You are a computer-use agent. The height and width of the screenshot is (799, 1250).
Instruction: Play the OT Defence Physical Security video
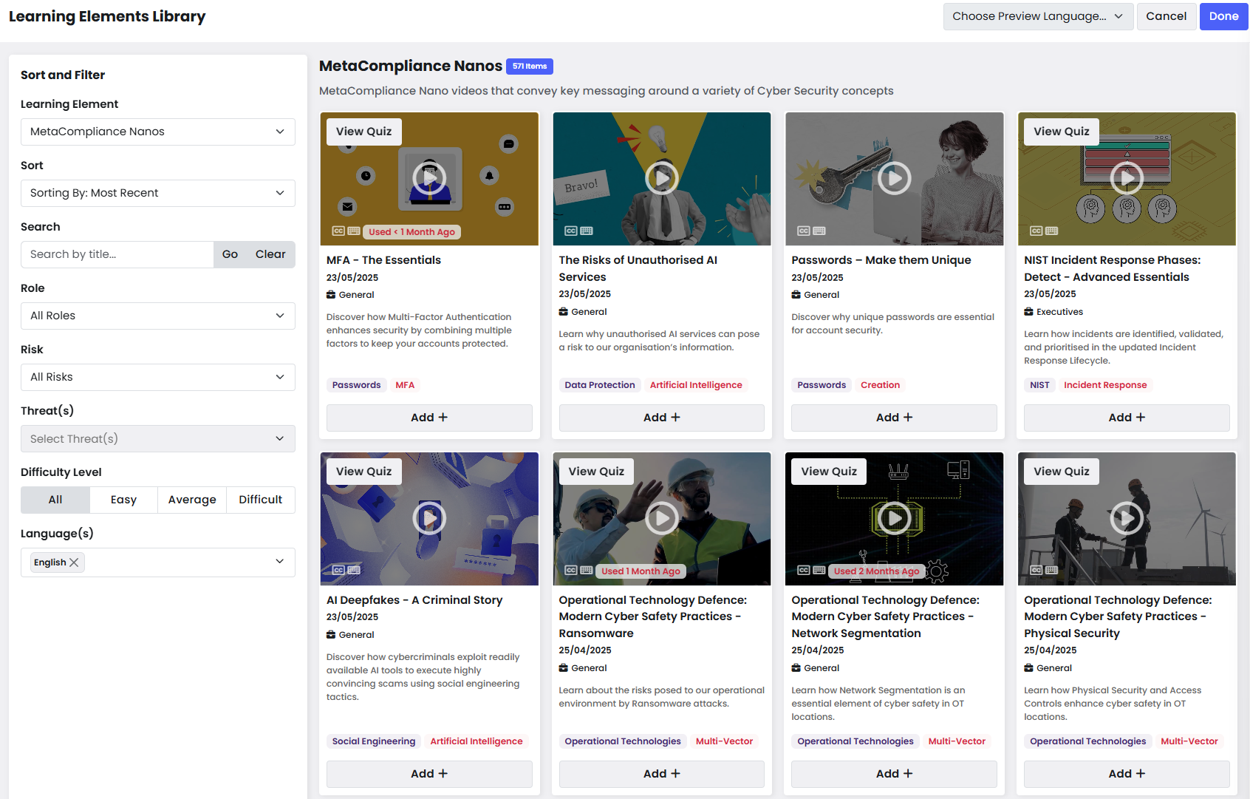point(1127,518)
